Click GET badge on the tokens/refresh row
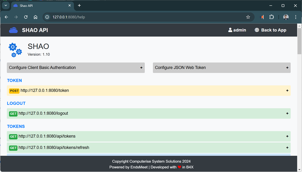The image size is (302, 172). point(13,148)
